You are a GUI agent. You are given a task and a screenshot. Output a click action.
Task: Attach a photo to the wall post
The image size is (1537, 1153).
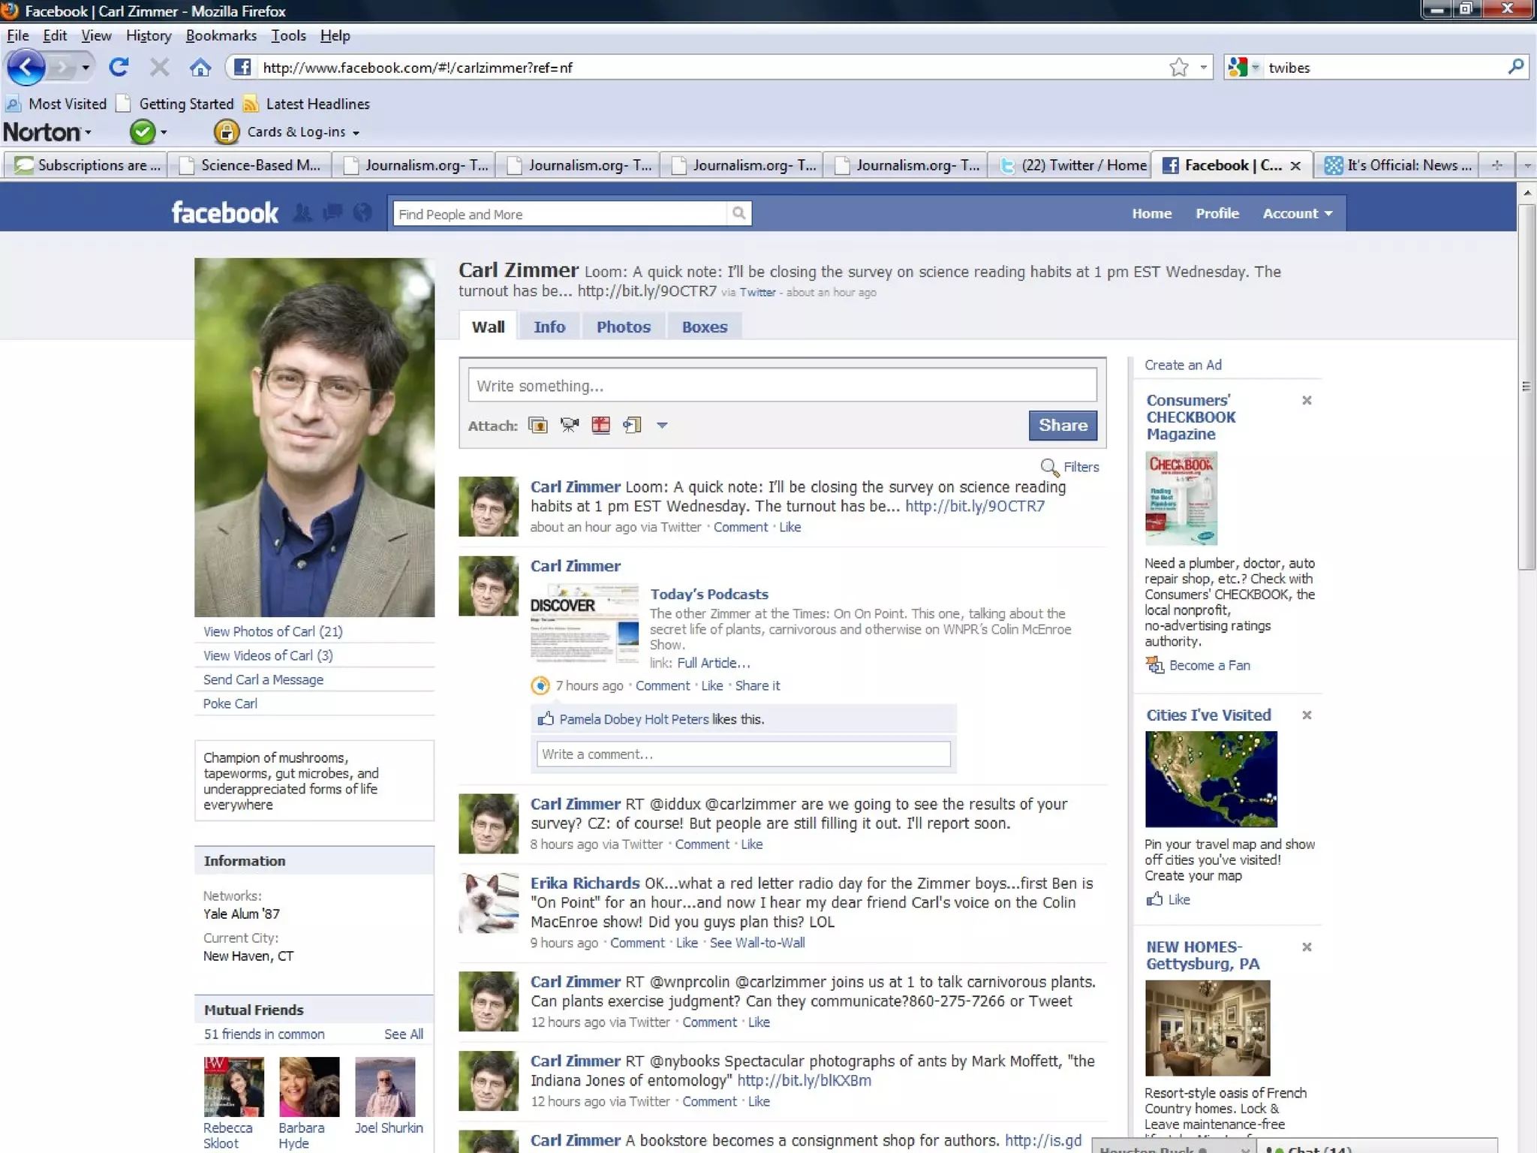(537, 426)
